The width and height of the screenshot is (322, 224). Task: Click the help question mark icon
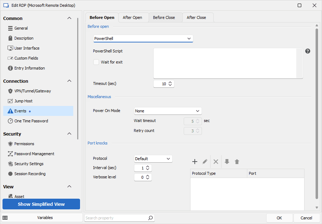pos(308,51)
